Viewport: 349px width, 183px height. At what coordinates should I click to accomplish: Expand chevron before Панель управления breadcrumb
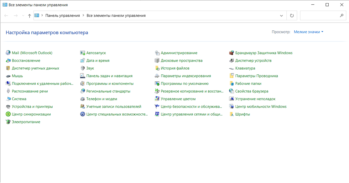[42, 16]
